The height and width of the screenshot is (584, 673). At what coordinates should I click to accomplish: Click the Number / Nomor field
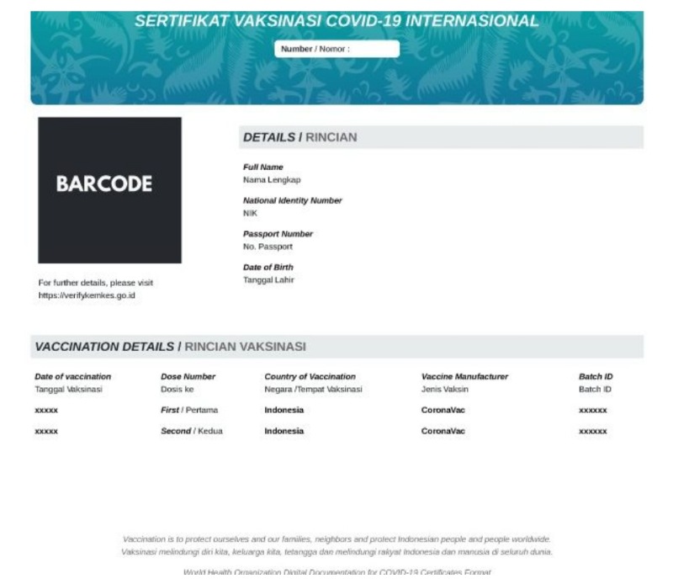tap(337, 49)
